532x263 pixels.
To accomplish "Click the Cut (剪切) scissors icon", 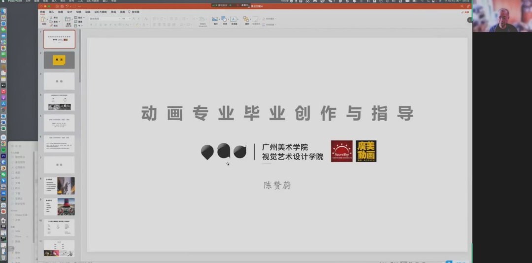I will 51,18.
